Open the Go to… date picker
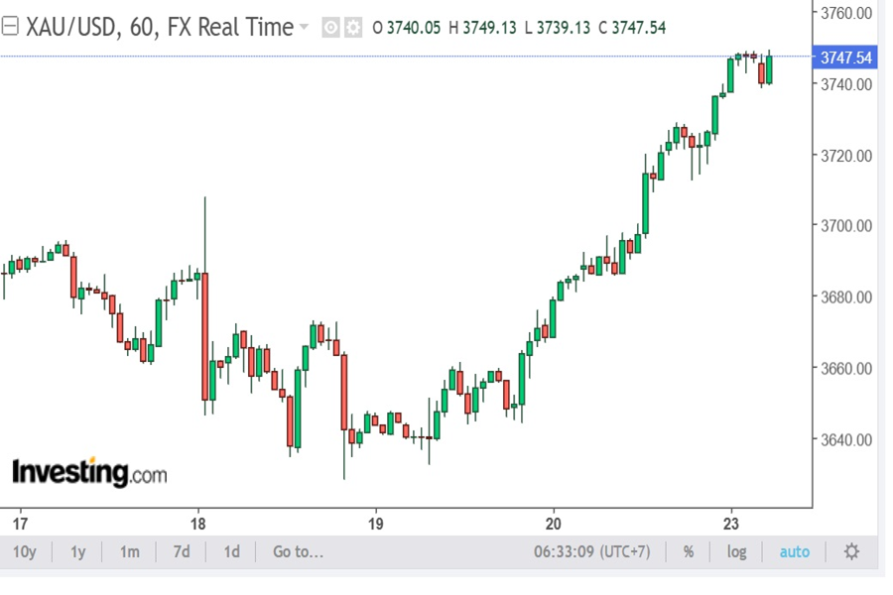Viewport: 893px width, 595px height. 298,551
